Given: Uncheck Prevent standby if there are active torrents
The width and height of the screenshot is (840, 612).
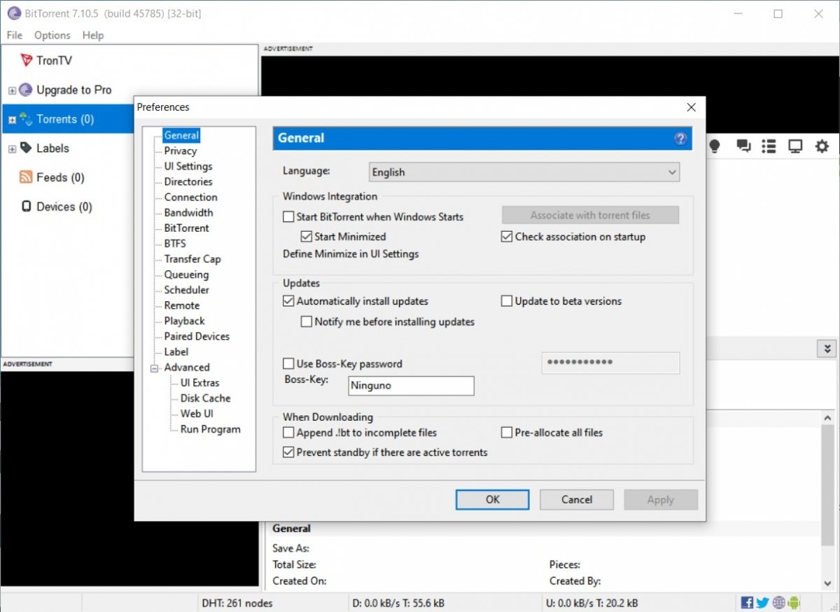Looking at the screenshot, I should tap(288, 452).
